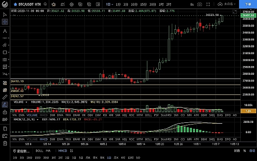Click the 36491.68 price label on axis
This screenshot has width=257, height=161.
pyautogui.click(x=248, y=15)
